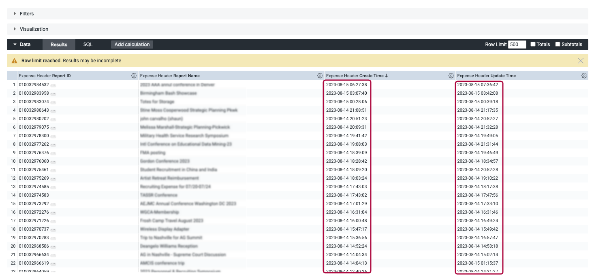This screenshot has width=594, height=280.
Task: Open the settings gear on Report Name column
Action: click(x=320, y=76)
